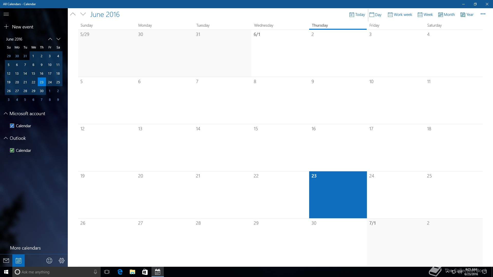Select June 15 in mini calendar
The image size is (493, 277).
33,74
